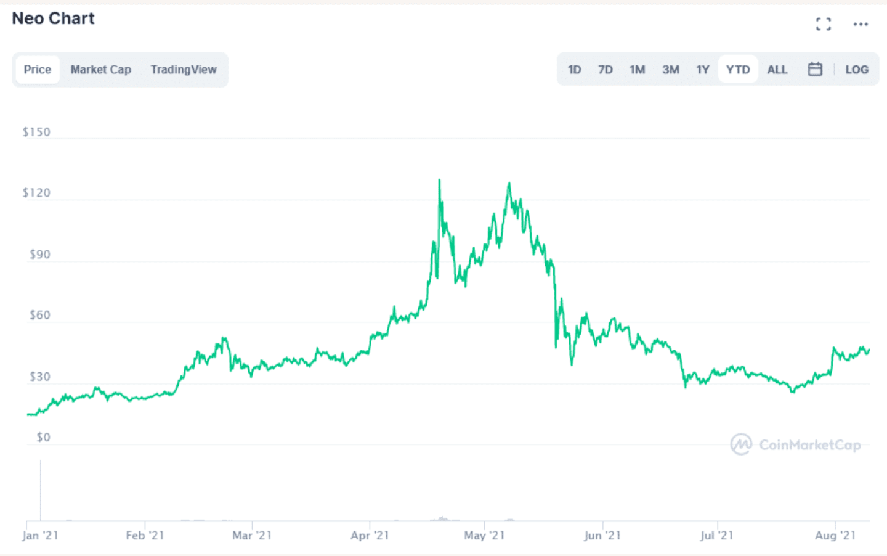
Task: Click the Mar '21 axis label
Action: tap(252, 535)
